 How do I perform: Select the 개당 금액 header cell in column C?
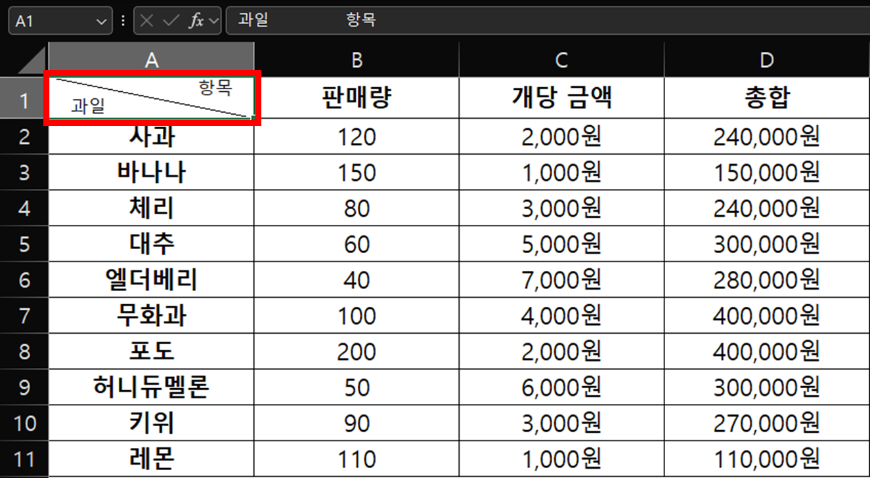click(561, 97)
